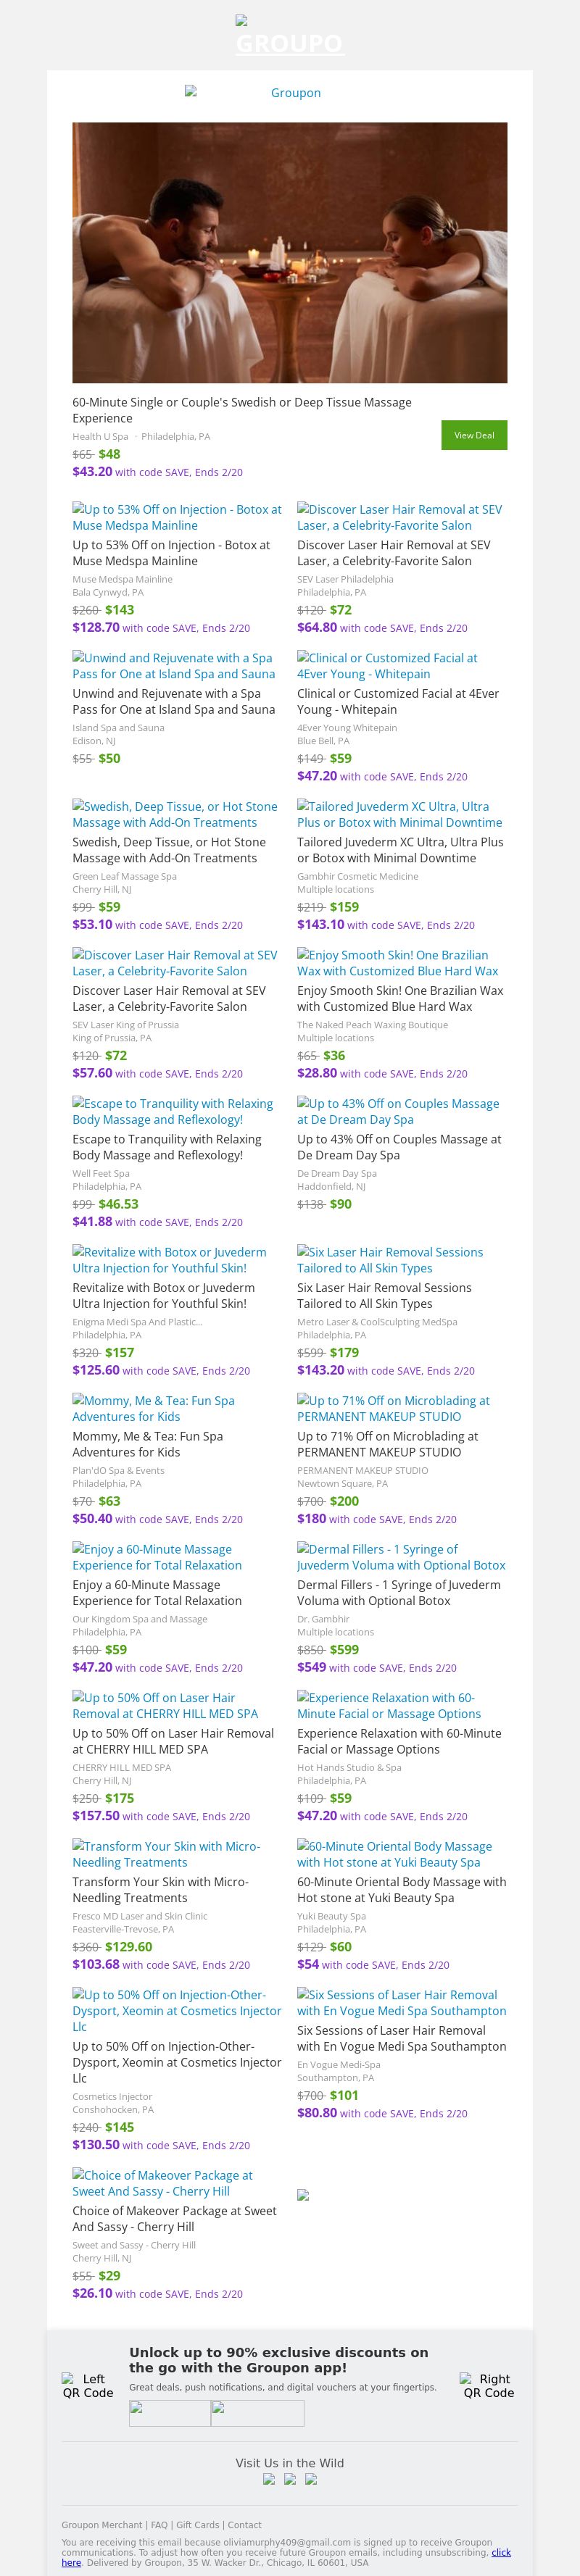Click the couple's massage hero photo

pos(289,253)
